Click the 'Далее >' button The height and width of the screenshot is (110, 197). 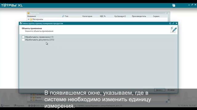point(159,90)
